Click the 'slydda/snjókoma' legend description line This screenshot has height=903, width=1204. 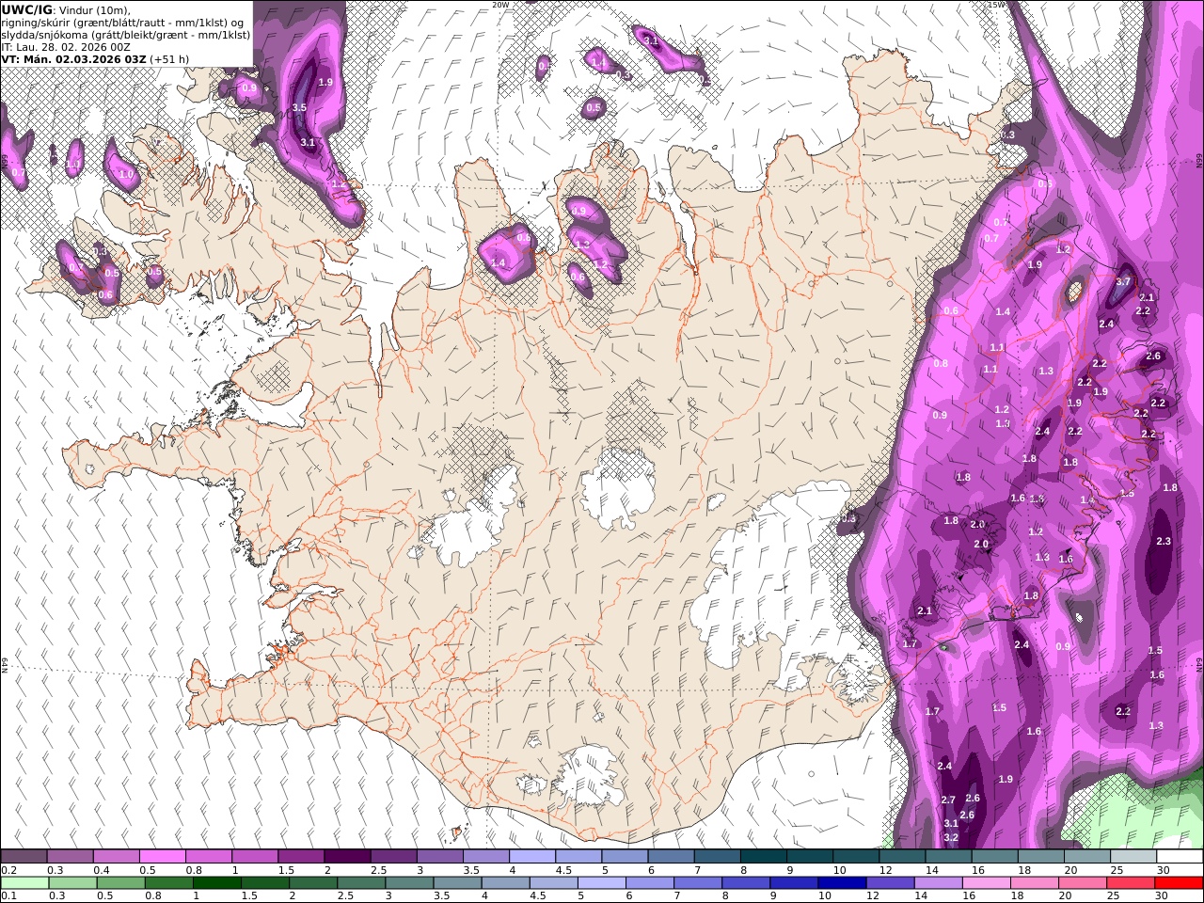click(x=126, y=35)
